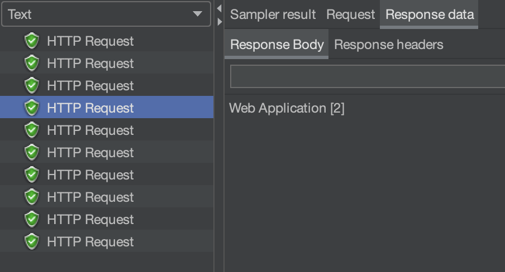Switch to the Response headers tab
Image resolution: width=505 pixels, height=272 pixels.
coord(388,45)
